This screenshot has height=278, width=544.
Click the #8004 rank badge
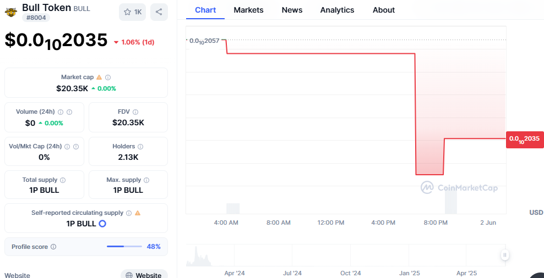click(36, 18)
